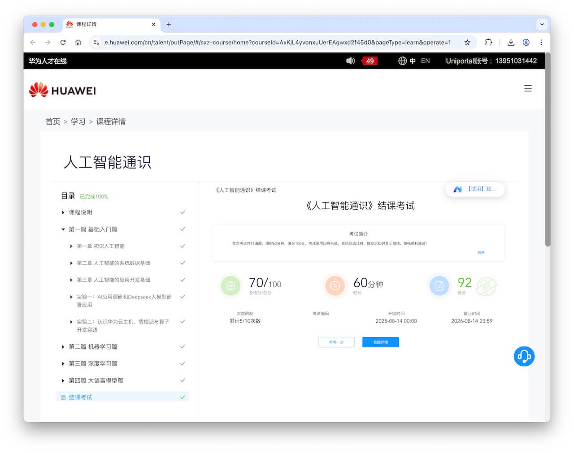
Task: Click the speaker announcement icon
Action: pos(351,60)
